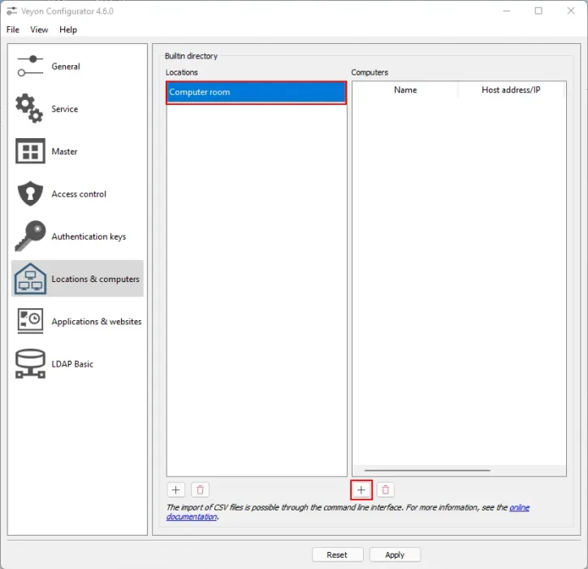
Task: Remove computer using trash button
Action: tap(386, 489)
